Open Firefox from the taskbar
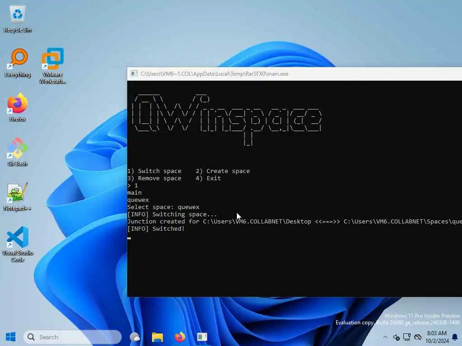This screenshot has width=462, height=346. click(180, 337)
